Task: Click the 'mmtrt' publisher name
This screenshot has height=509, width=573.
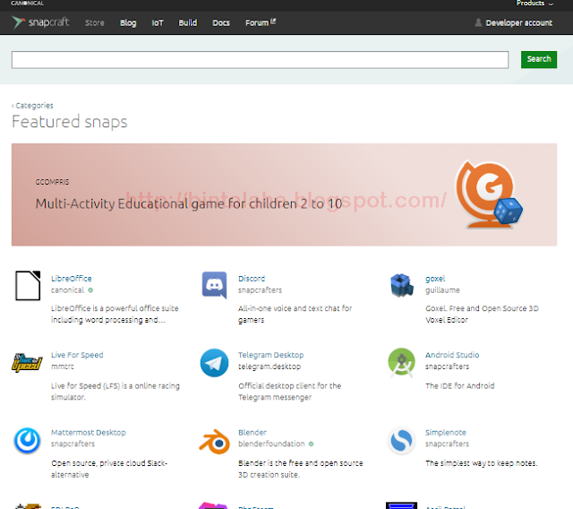Action: [63, 367]
